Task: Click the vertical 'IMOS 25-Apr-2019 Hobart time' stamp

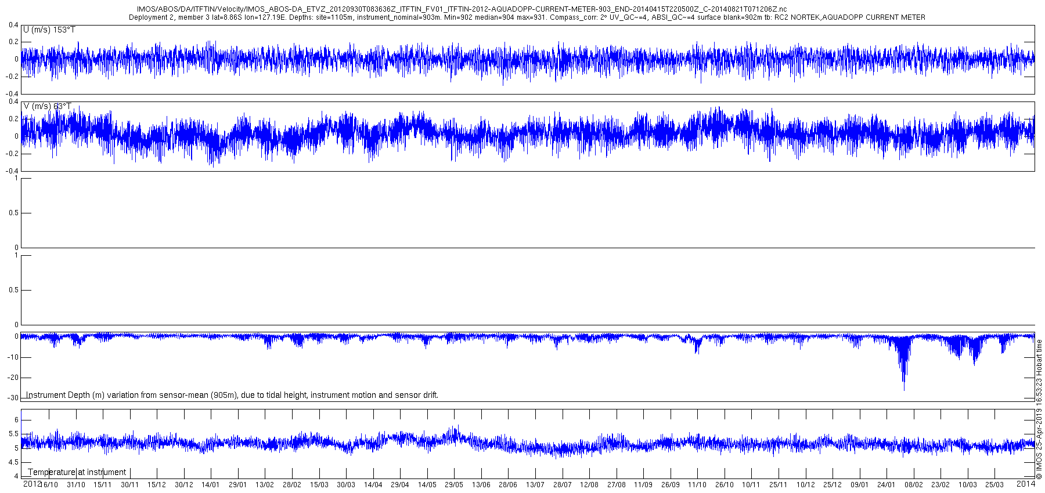Action: click(x=1039, y=409)
